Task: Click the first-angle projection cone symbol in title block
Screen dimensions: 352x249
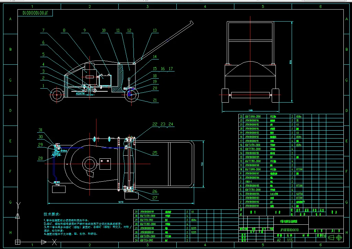Action: [x=331, y=238]
